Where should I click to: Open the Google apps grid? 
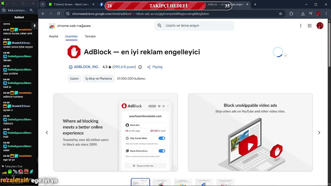click(310, 26)
